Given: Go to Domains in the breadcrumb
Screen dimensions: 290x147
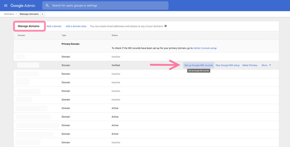Looking at the screenshot, I should coord(9,14).
